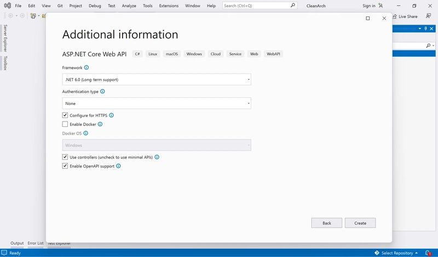Open the Select Repository dropdown

pos(400,253)
